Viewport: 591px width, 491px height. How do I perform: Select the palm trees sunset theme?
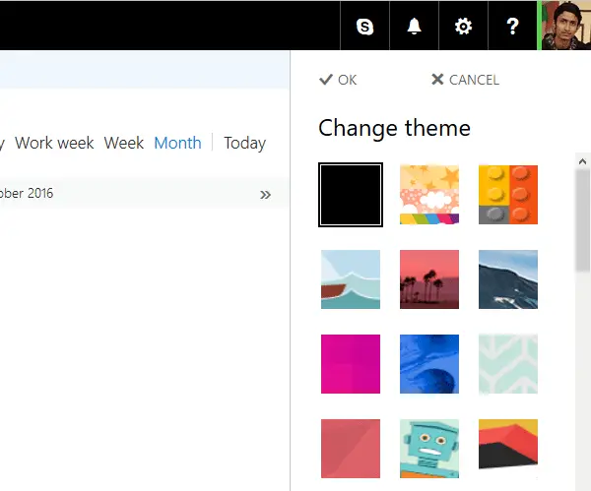pyautogui.click(x=429, y=279)
